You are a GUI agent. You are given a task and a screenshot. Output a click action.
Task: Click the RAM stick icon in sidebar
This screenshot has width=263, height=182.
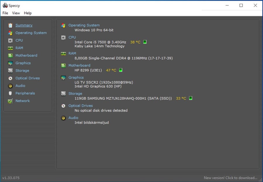pyautogui.click(x=11, y=48)
